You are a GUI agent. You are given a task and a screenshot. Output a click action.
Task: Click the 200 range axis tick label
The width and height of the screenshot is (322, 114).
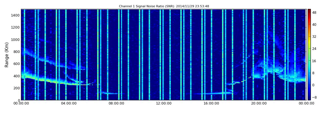point(16,88)
